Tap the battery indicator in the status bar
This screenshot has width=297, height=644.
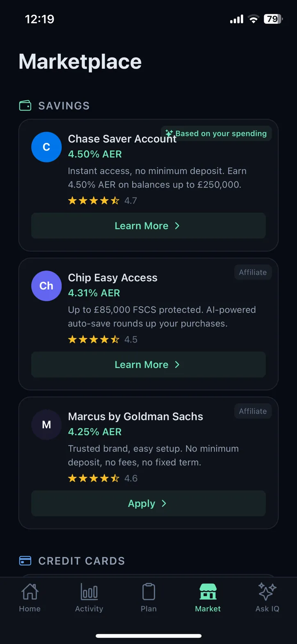click(272, 18)
